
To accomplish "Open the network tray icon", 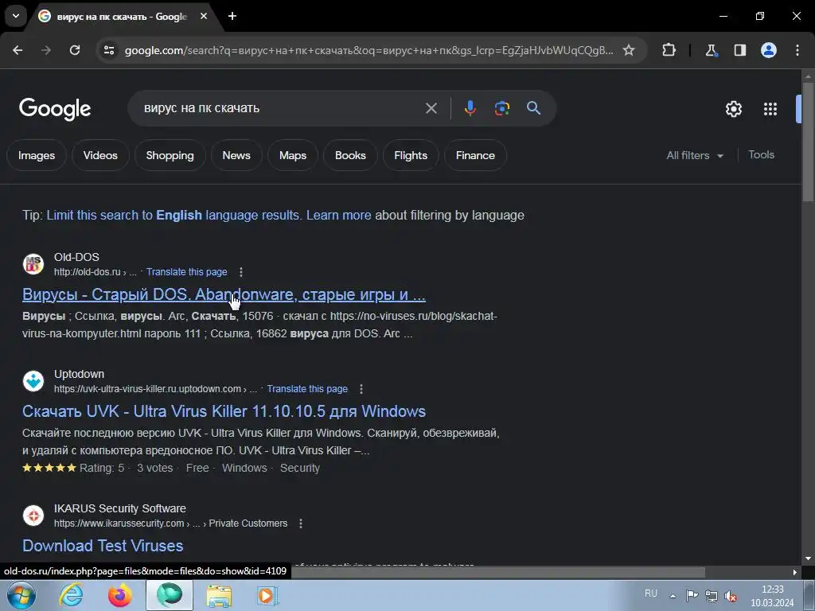I will click(711, 596).
